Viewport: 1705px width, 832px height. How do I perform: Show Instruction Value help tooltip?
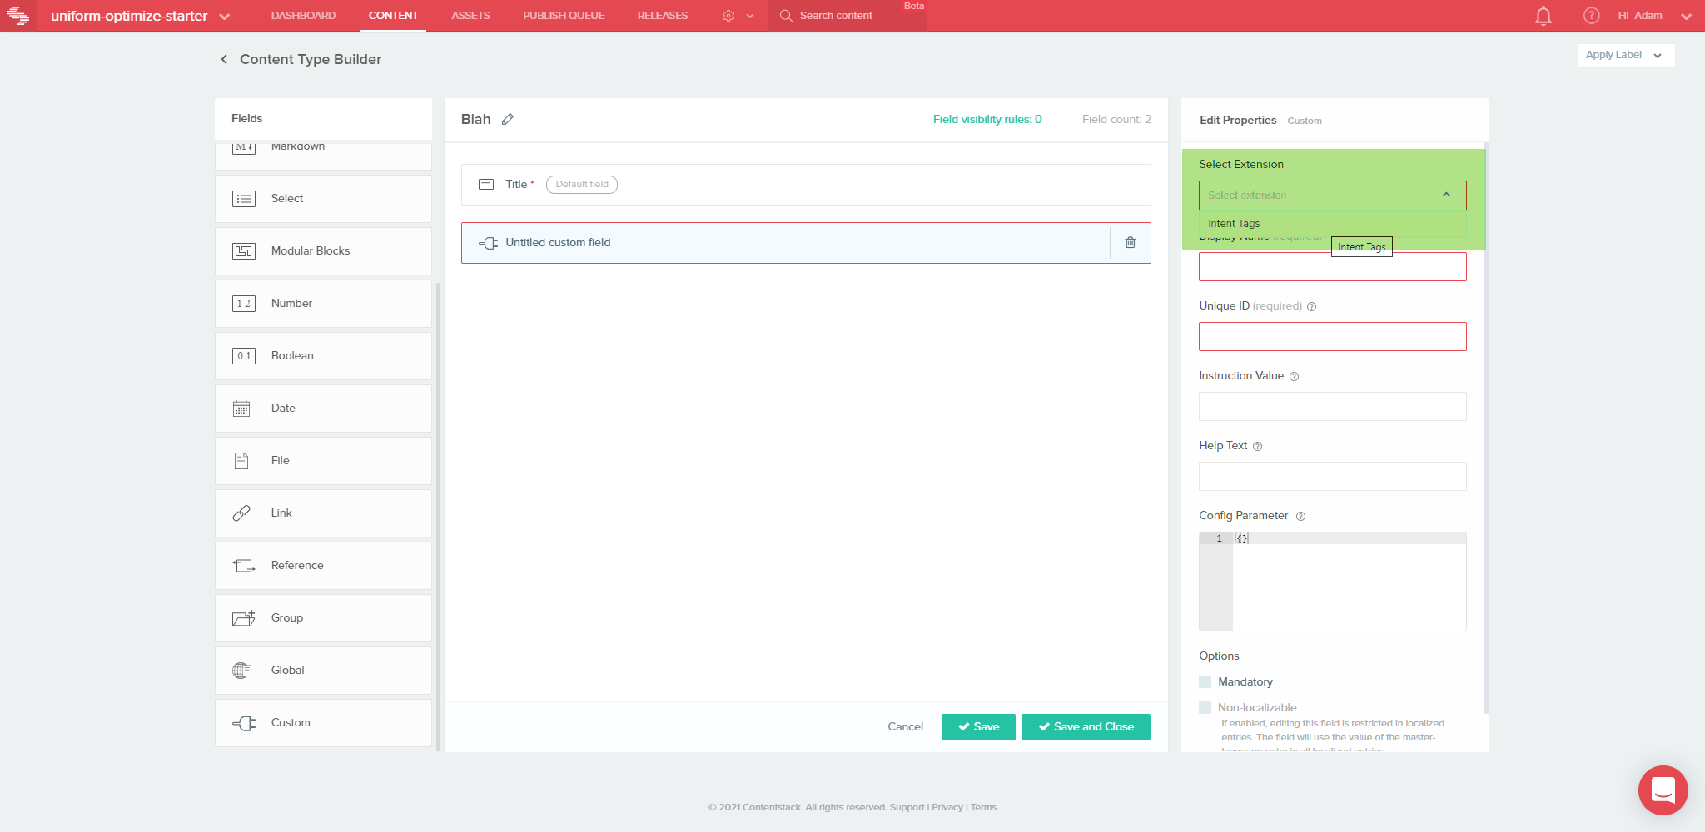[x=1294, y=376]
